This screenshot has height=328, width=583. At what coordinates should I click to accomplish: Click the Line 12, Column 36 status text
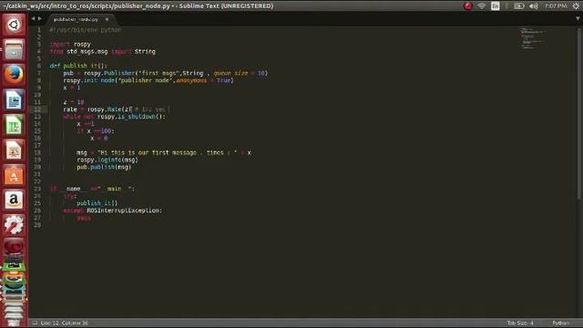pyautogui.click(x=64, y=323)
